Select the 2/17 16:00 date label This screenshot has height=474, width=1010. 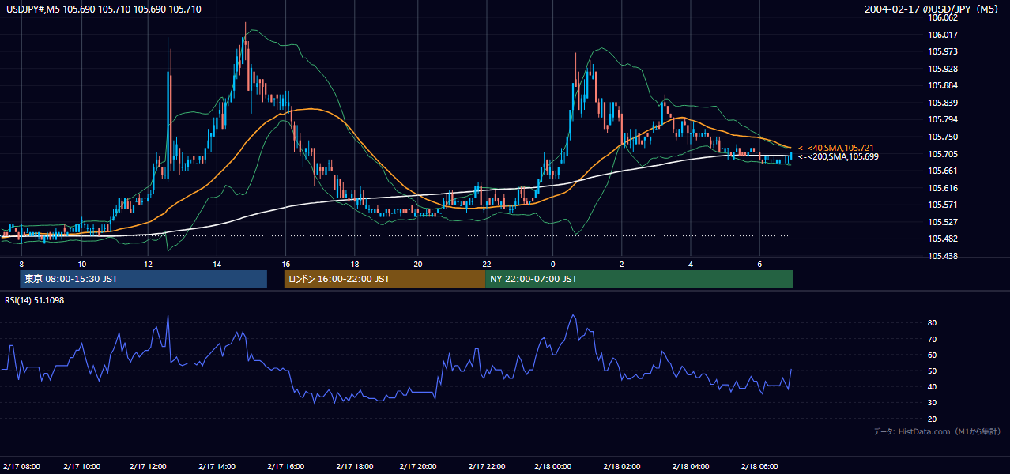pos(285,466)
